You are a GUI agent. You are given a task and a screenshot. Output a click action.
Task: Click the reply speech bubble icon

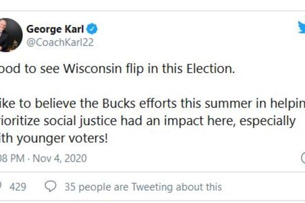pyautogui.click(x=50, y=187)
